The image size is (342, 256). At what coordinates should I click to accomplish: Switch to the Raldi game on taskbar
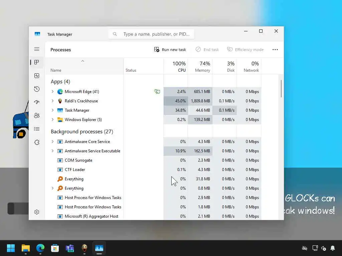pyautogui.click(x=84, y=248)
